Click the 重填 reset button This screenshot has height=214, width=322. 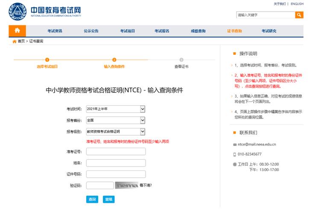click(108, 199)
